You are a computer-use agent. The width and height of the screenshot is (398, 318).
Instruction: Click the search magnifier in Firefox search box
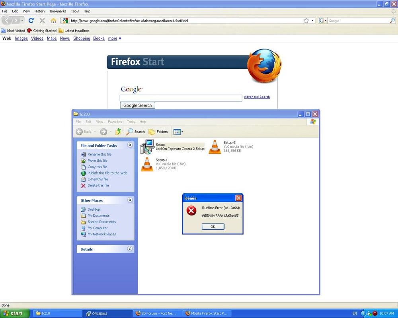coord(392,21)
